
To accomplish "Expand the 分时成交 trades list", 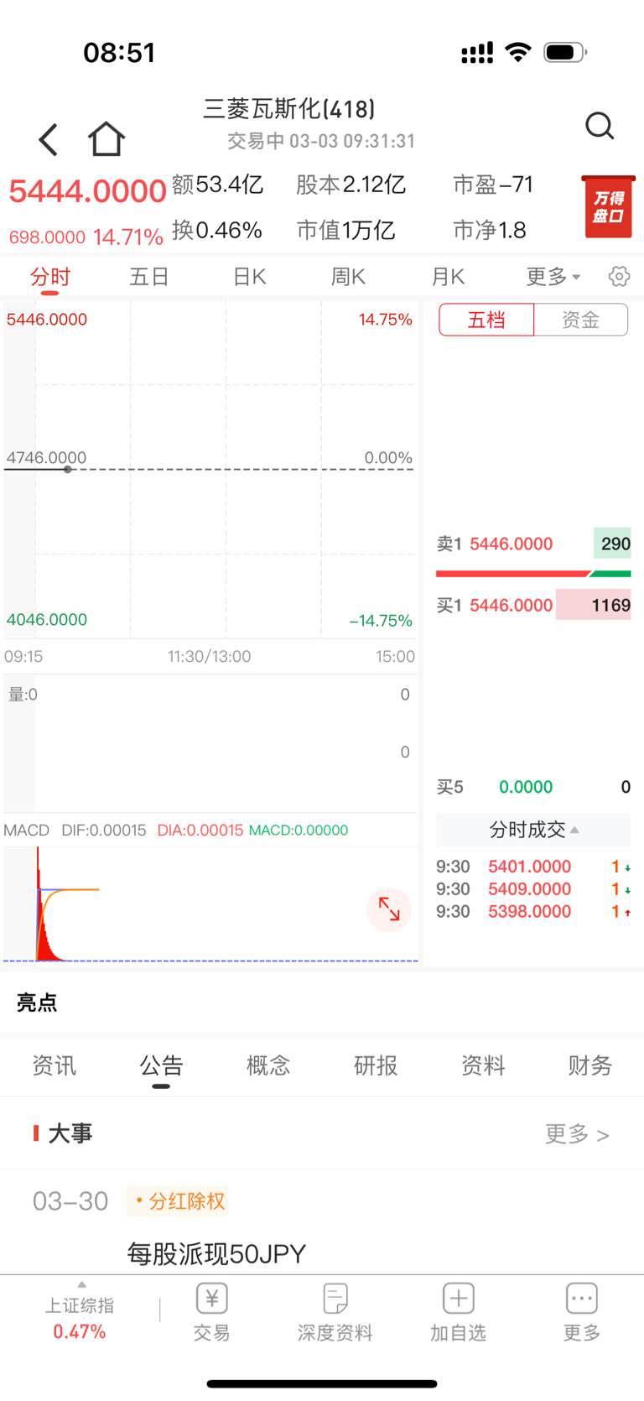I will pos(533,830).
